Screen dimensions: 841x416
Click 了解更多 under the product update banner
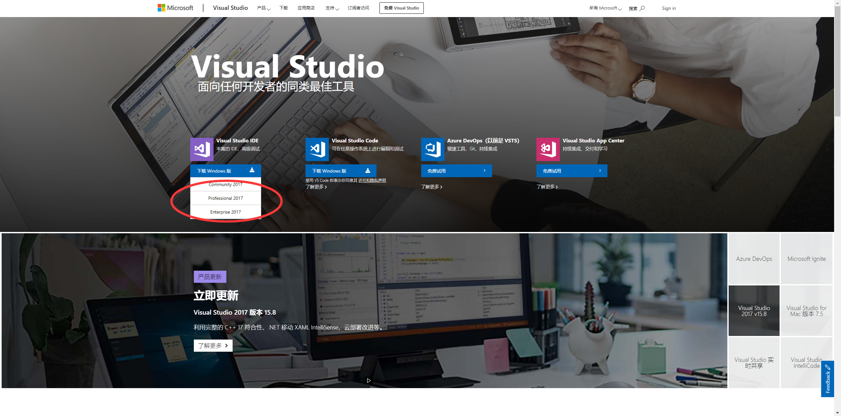point(213,345)
